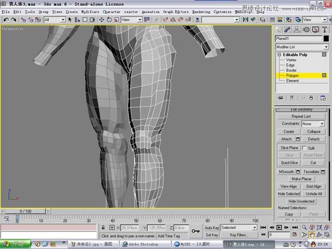Collapse the Editable Poly tree
The image size is (332, 249).
[279, 54]
